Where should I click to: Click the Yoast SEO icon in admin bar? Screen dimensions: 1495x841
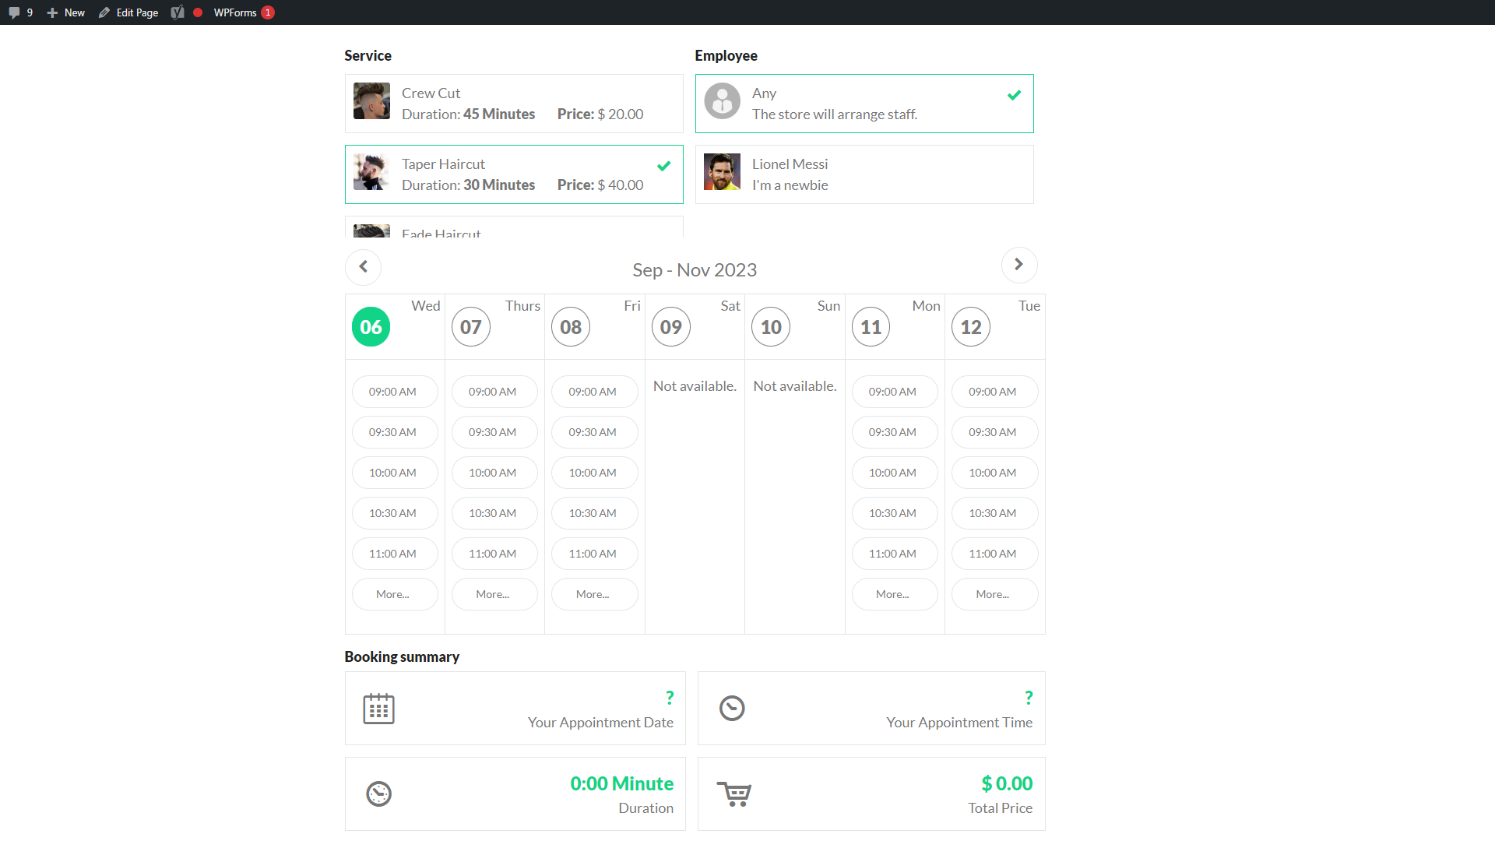178,12
